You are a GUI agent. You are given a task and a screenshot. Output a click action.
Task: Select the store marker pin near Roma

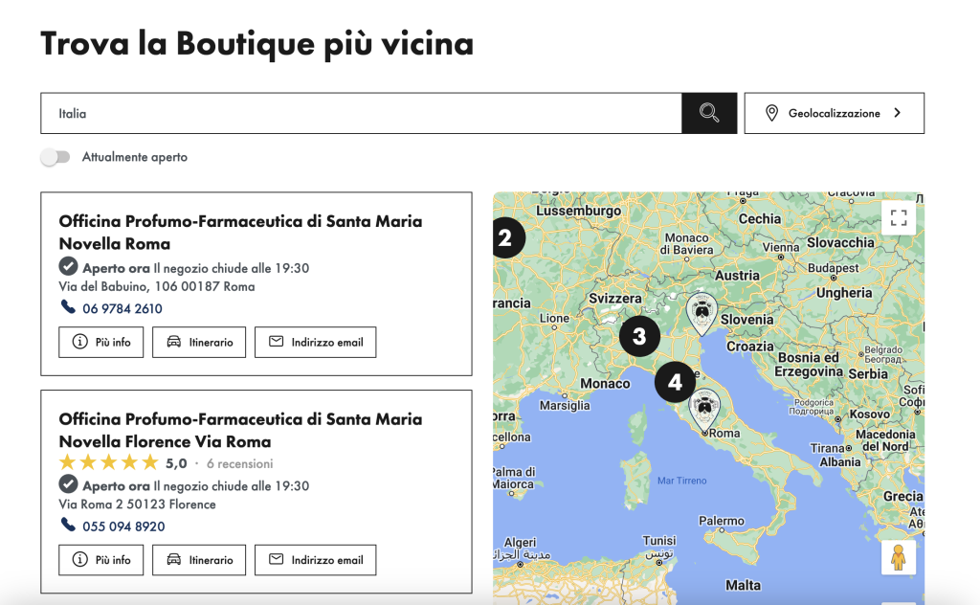click(705, 410)
